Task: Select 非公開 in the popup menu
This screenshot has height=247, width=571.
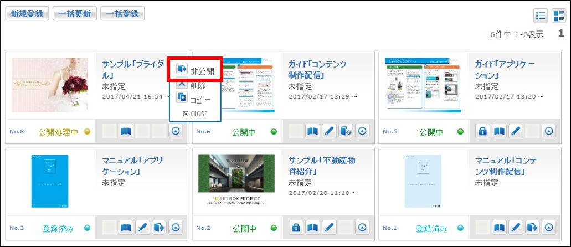Action: [x=195, y=69]
